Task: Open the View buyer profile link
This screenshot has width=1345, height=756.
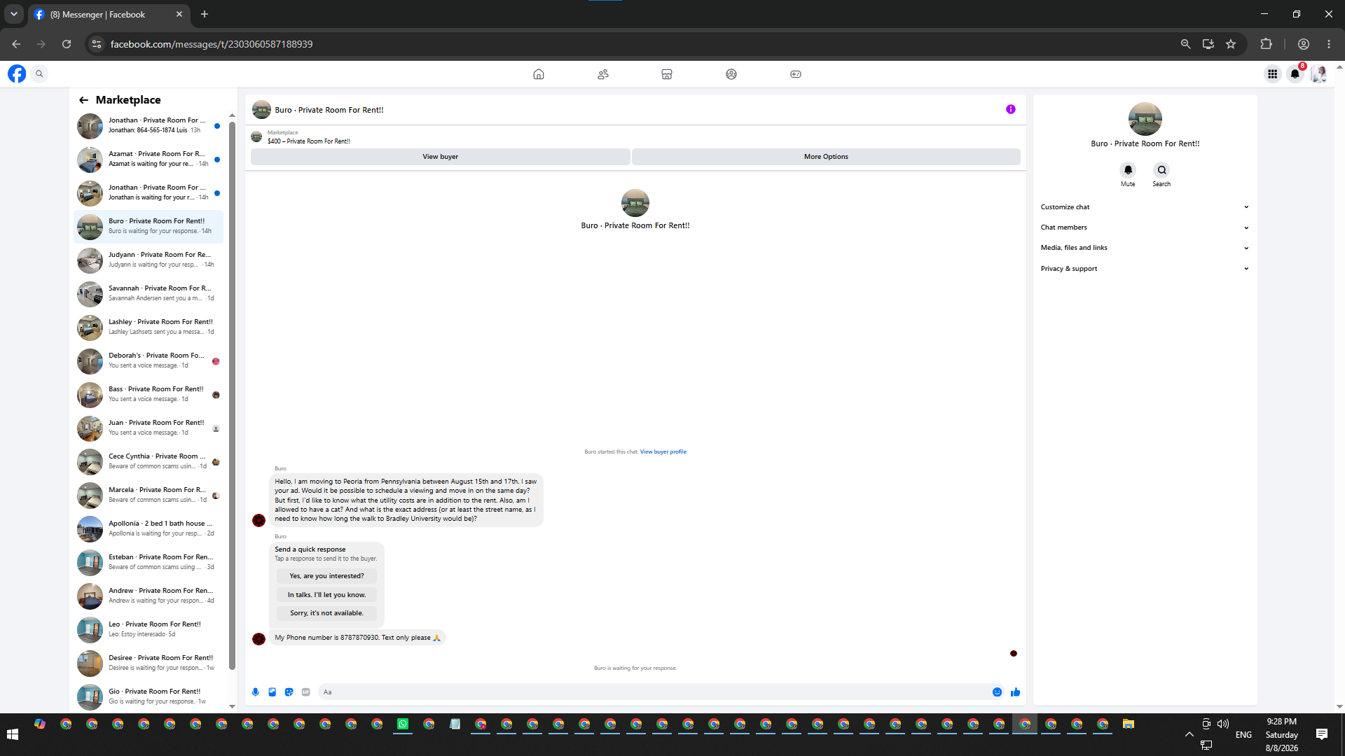Action: 663,452
